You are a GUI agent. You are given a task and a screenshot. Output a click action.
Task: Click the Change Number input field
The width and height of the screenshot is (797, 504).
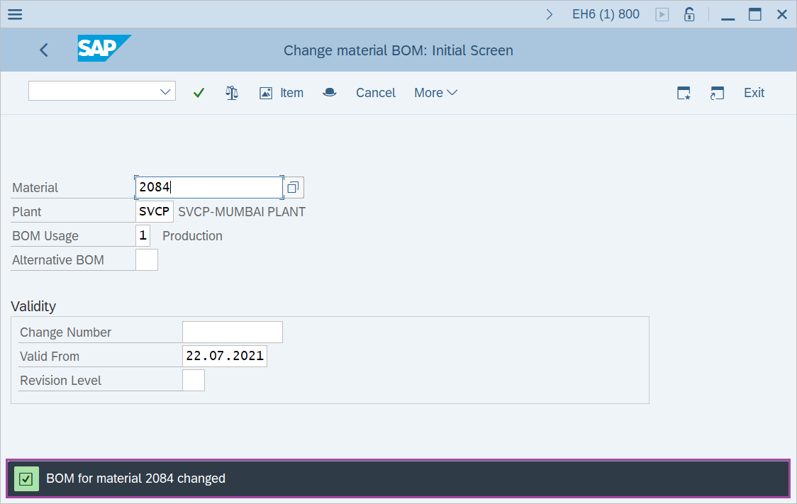coord(232,332)
